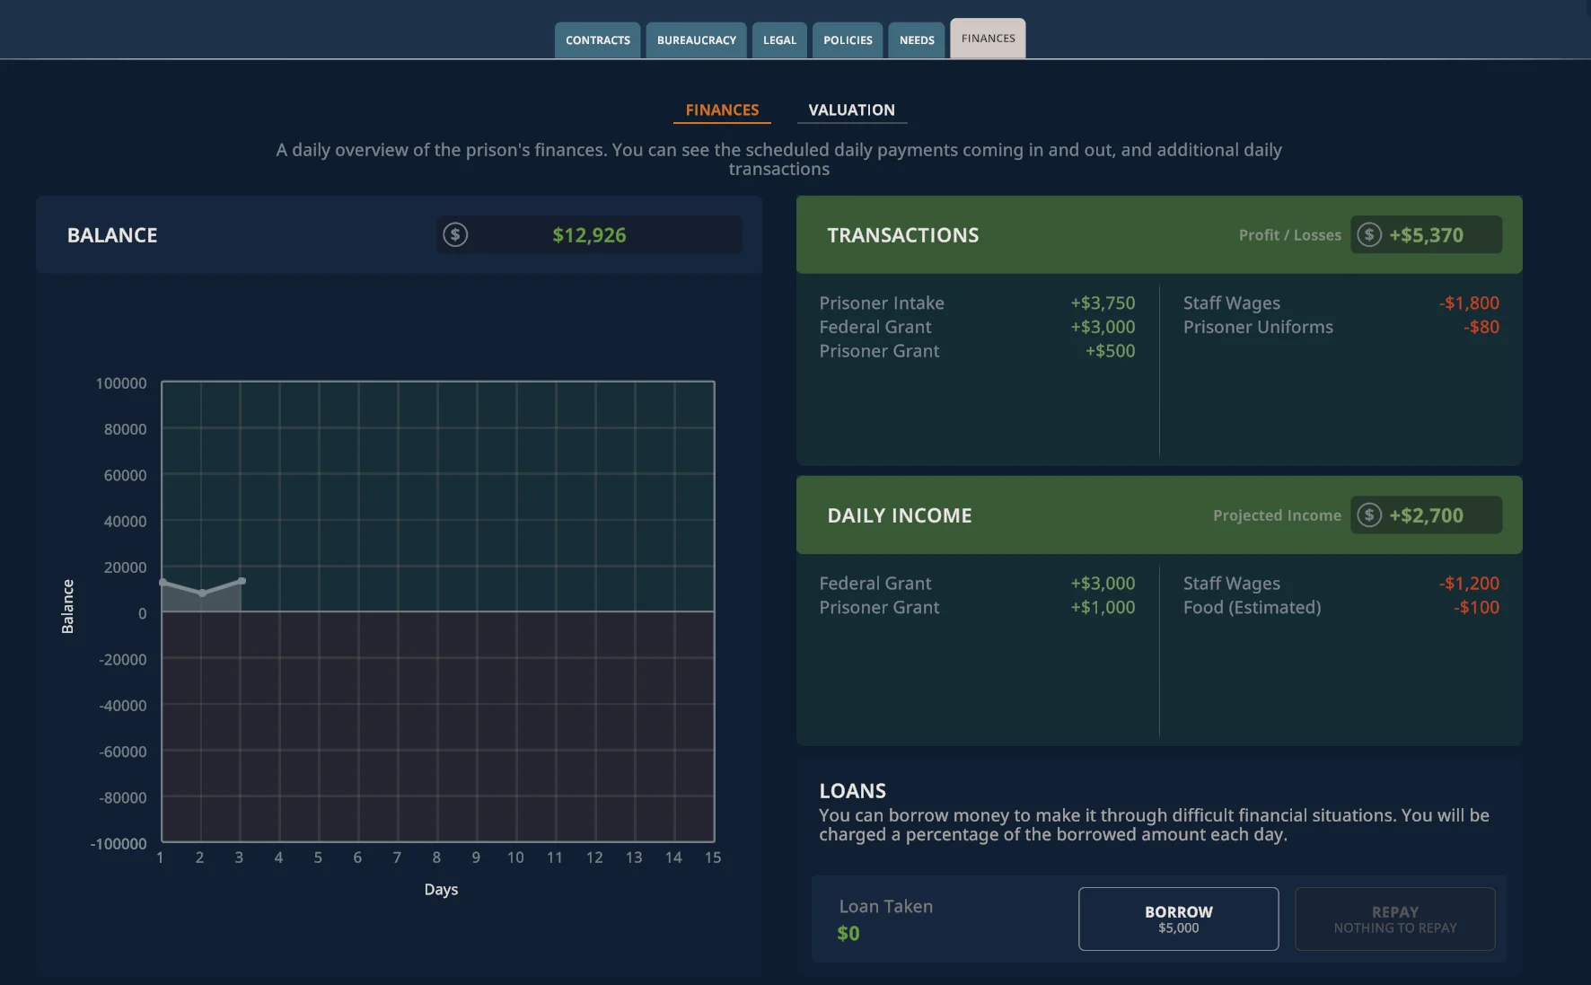This screenshot has height=985, width=1591.
Task: Click the Daily Income panel header
Action: [x=1159, y=515]
